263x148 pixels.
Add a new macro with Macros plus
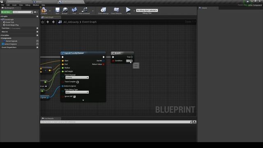click(x=37, y=32)
